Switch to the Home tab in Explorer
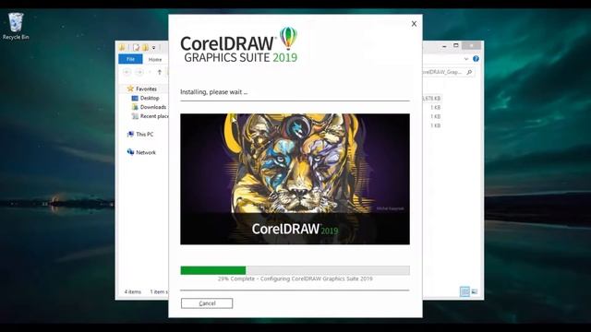The image size is (591, 332). [155, 59]
